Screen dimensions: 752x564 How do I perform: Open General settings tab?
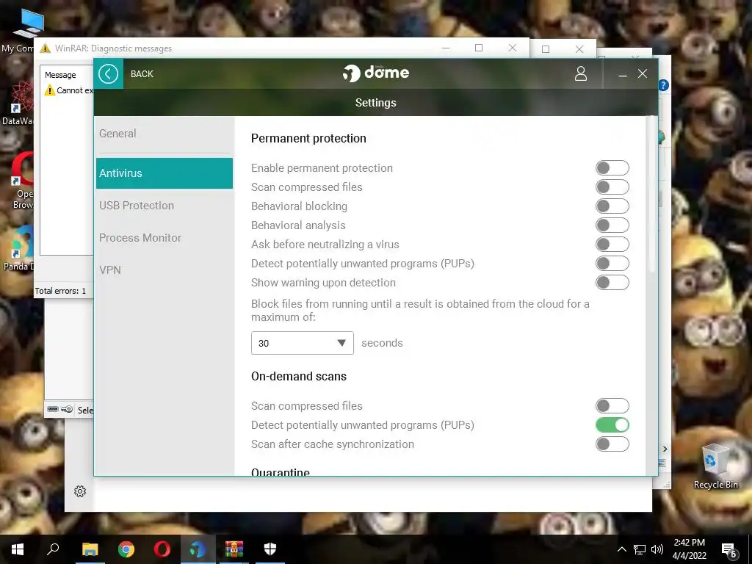coord(164,134)
